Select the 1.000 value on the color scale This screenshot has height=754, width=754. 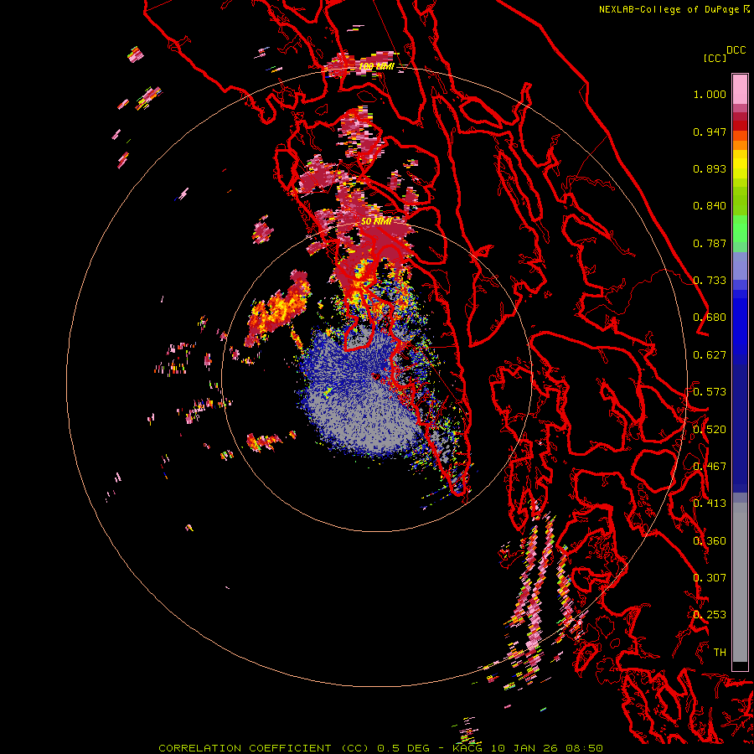[710, 94]
